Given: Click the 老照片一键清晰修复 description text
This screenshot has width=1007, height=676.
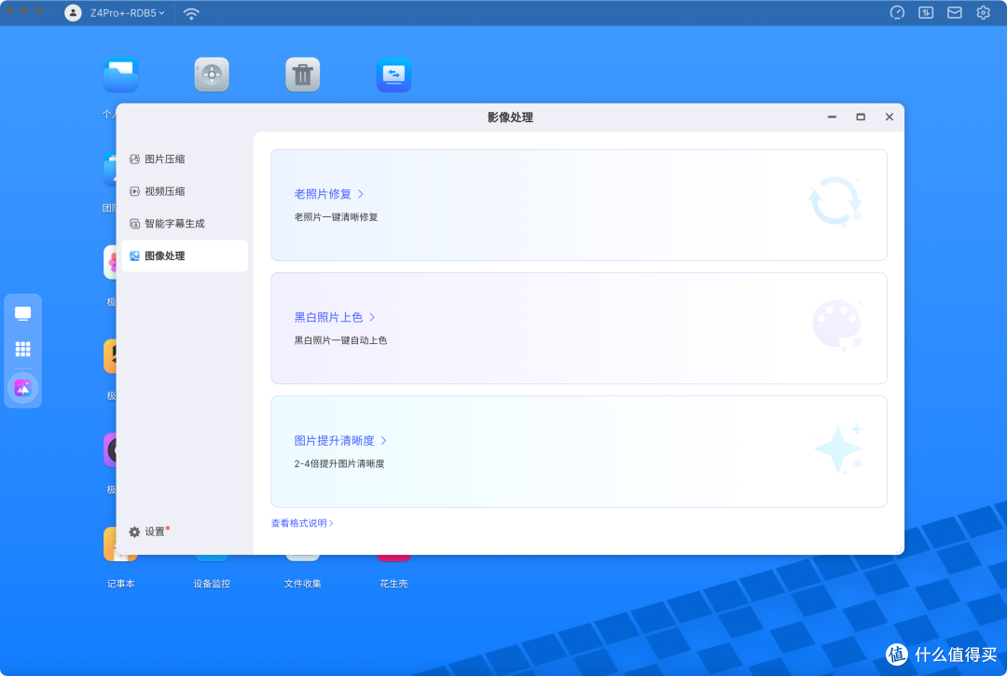Looking at the screenshot, I should tap(336, 217).
